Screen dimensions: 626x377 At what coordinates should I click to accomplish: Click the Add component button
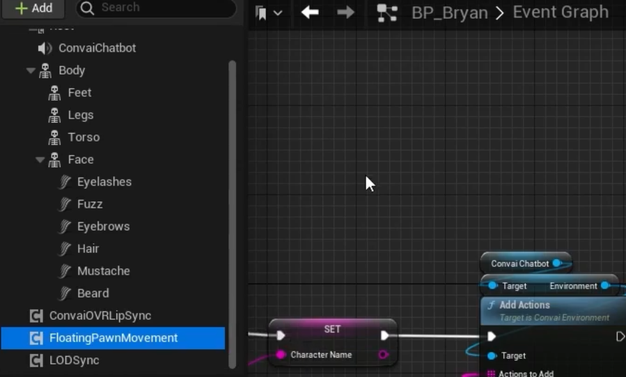point(33,8)
